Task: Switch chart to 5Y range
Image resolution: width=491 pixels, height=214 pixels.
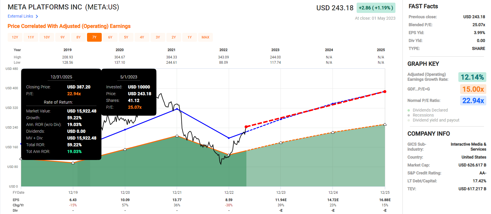Action: coord(126,37)
